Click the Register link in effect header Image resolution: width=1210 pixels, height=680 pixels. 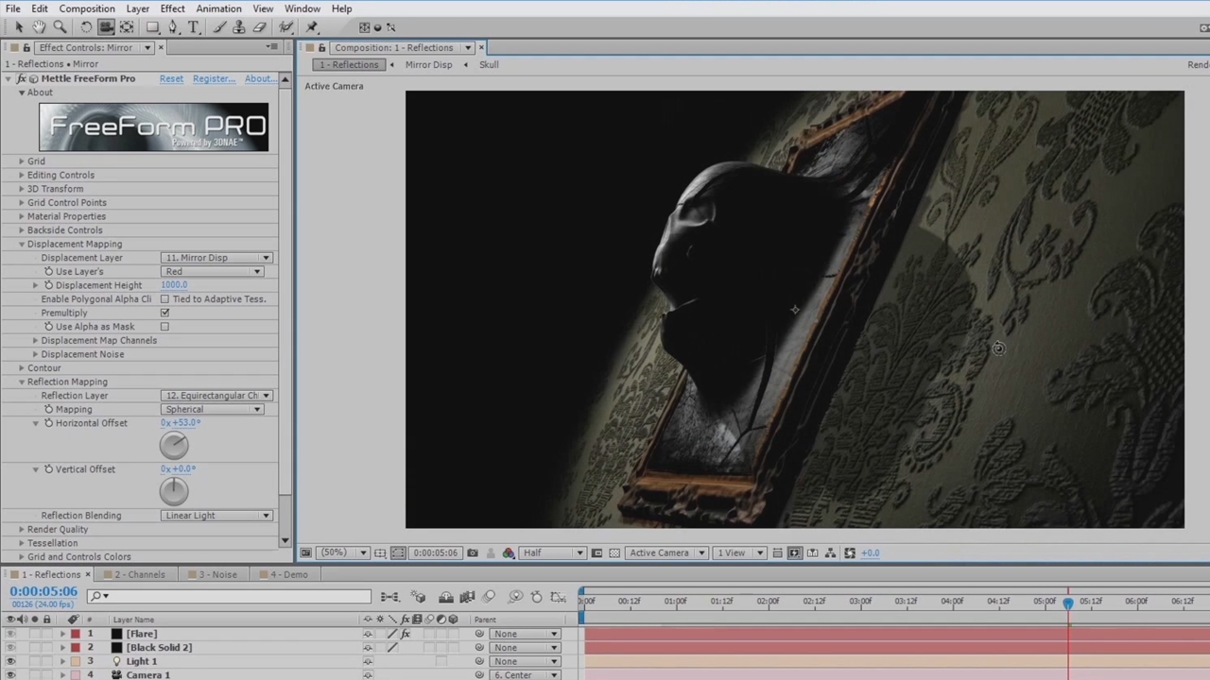click(x=214, y=78)
